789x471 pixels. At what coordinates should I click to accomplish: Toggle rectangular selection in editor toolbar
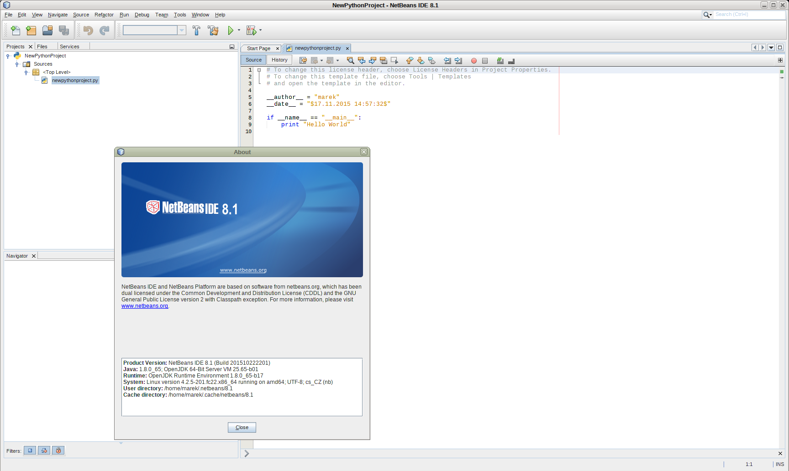point(394,60)
